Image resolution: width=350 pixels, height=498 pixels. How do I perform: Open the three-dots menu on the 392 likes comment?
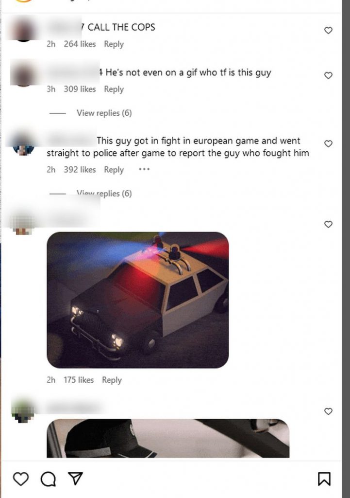(x=144, y=169)
